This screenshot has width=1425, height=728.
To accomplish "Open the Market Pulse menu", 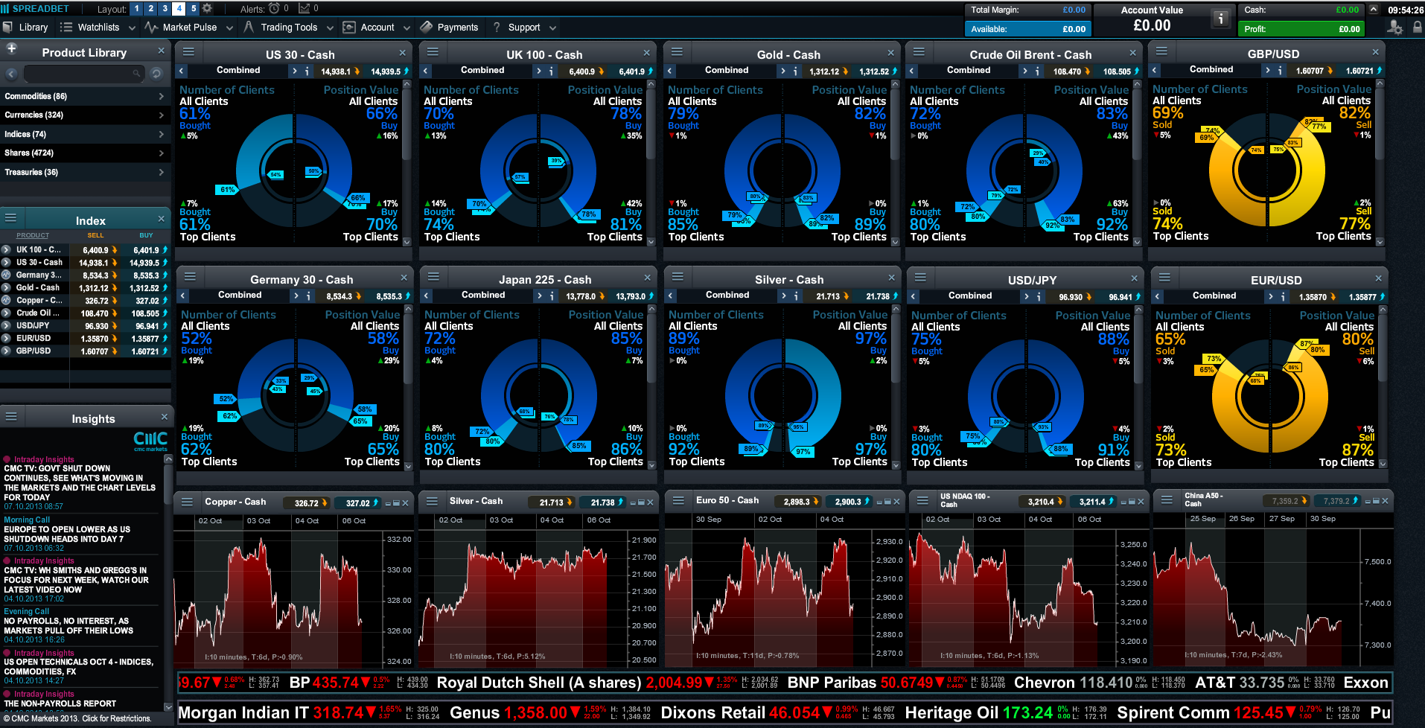I will click(x=189, y=28).
